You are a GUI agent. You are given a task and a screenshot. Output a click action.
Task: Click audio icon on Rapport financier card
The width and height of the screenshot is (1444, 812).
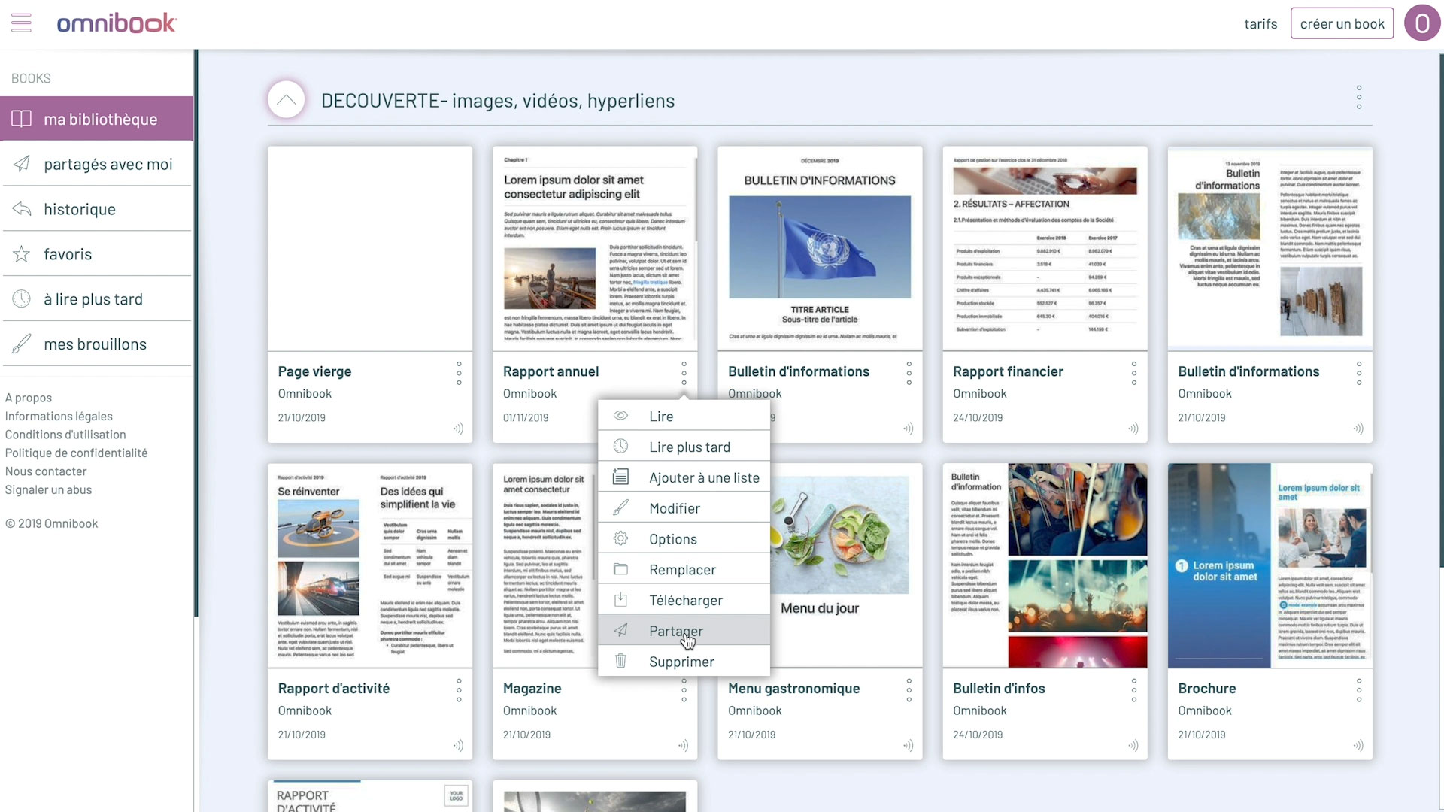tap(1133, 429)
